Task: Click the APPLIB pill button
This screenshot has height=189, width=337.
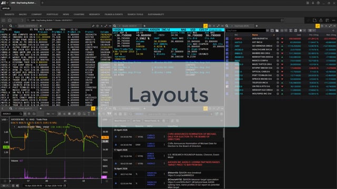Action: click(x=6, y=8)
